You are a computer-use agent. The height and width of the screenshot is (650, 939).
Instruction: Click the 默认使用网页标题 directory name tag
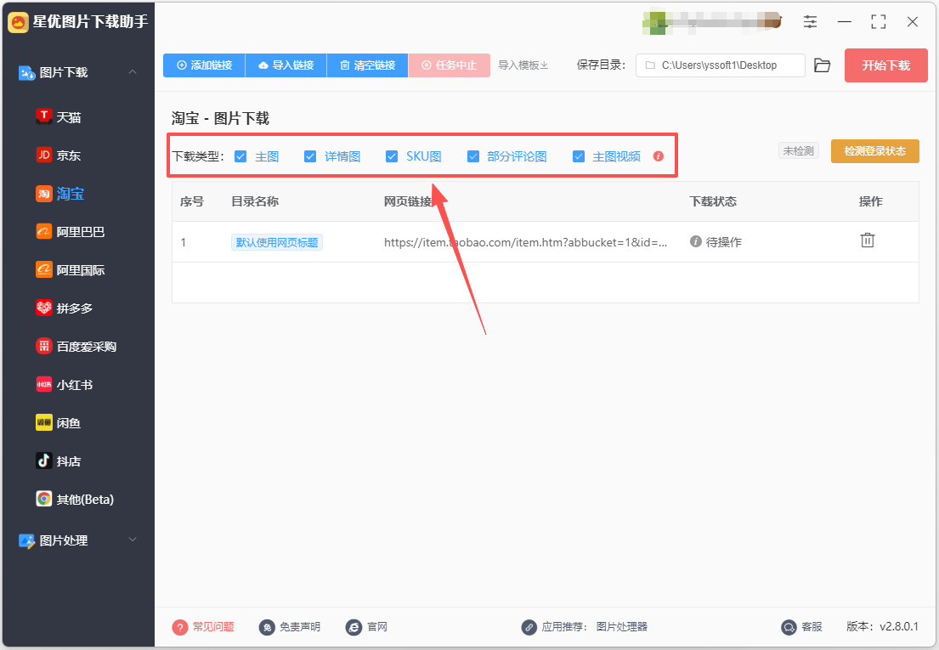click(x=277, y=242)
